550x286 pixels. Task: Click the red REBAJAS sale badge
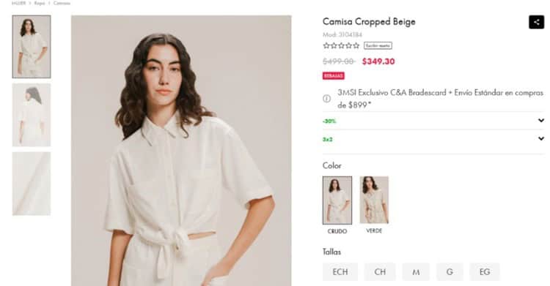333,75
